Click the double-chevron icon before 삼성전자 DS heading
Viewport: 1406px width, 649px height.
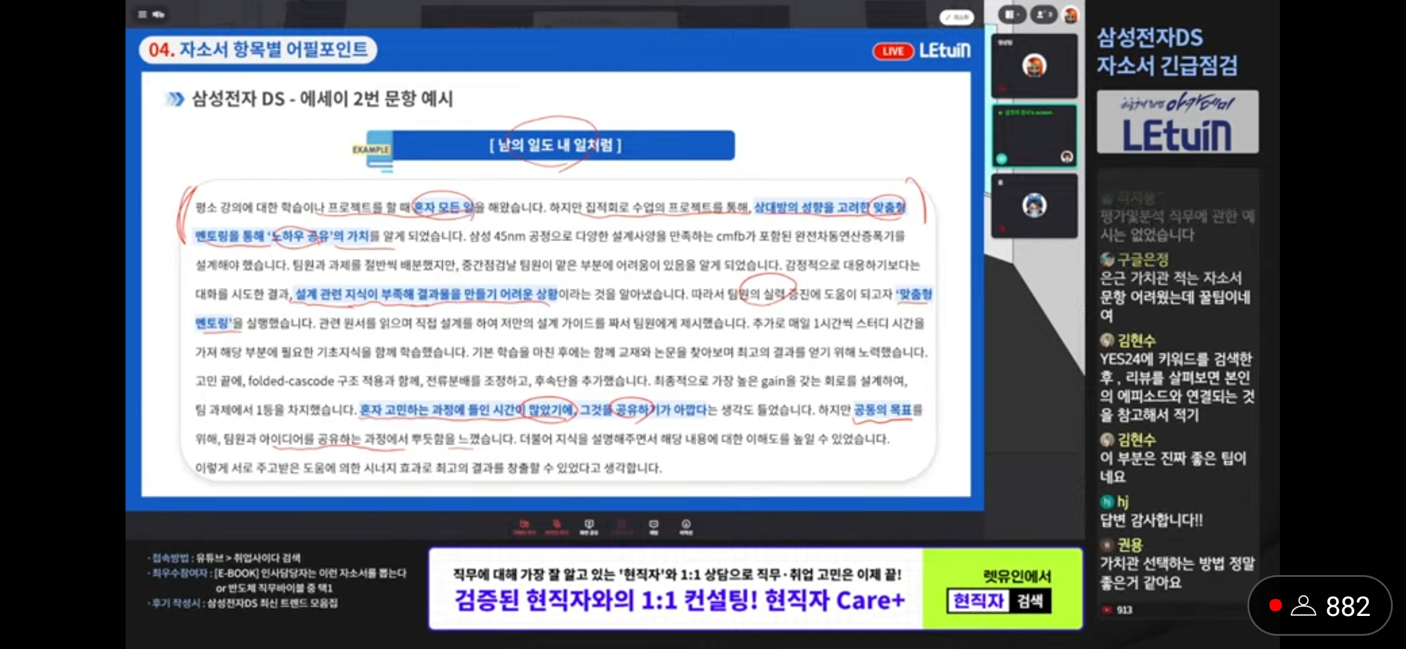pos(175,99)
